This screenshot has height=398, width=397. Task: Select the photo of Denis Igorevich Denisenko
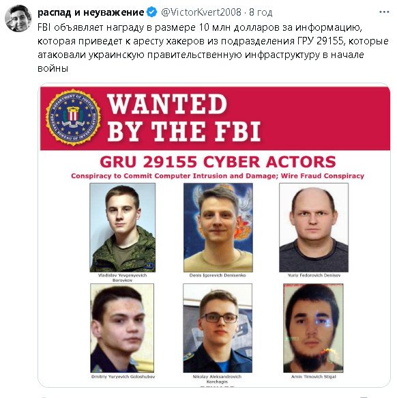(218, 228)
